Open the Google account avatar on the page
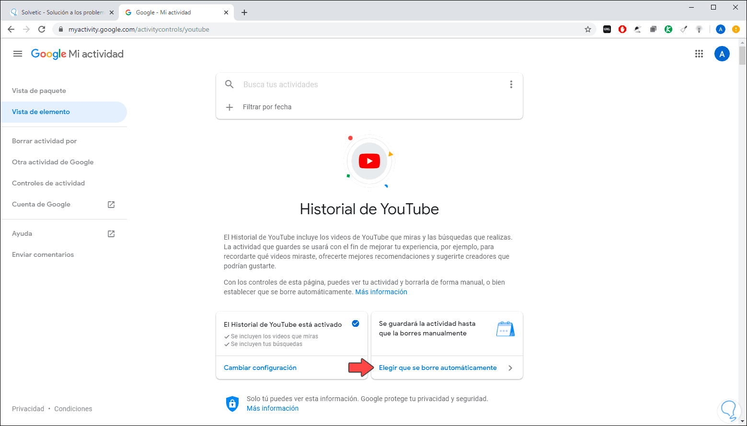 point(722,54)
